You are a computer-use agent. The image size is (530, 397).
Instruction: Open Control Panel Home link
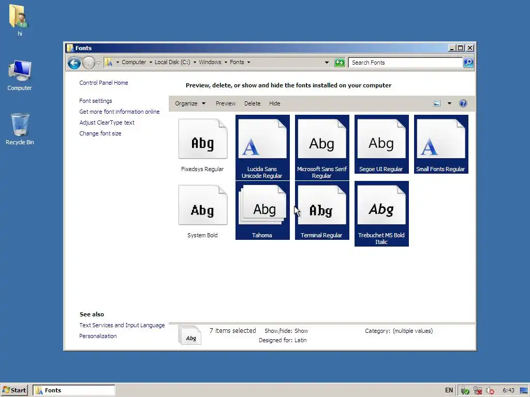(104, 83)
